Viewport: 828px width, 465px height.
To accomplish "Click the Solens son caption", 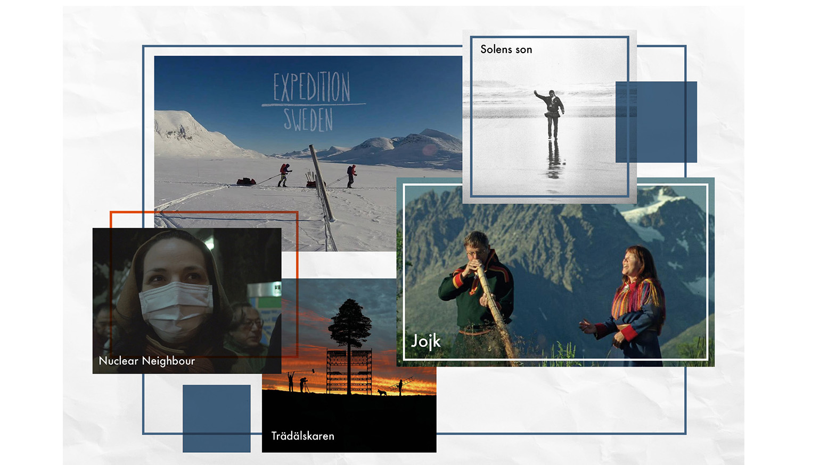I will [x=506, y=49].
